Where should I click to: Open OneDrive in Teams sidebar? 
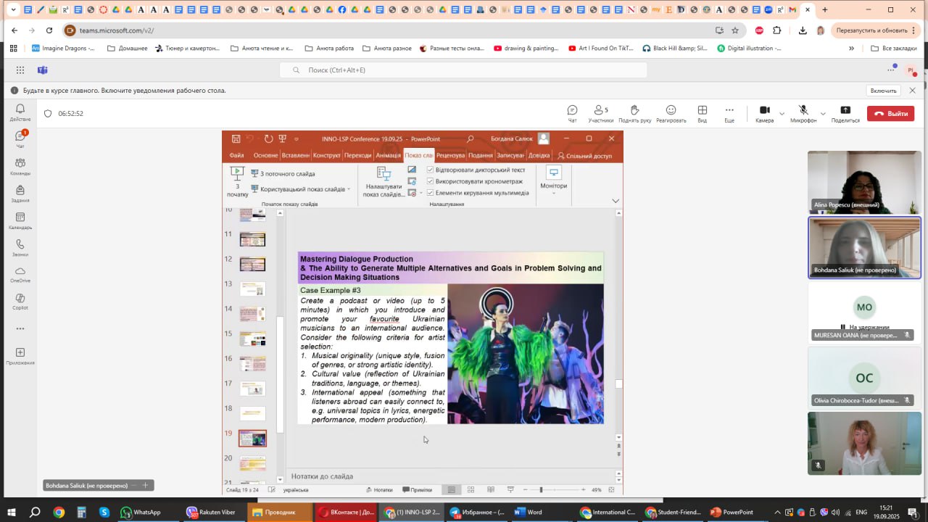click(20, 275)
